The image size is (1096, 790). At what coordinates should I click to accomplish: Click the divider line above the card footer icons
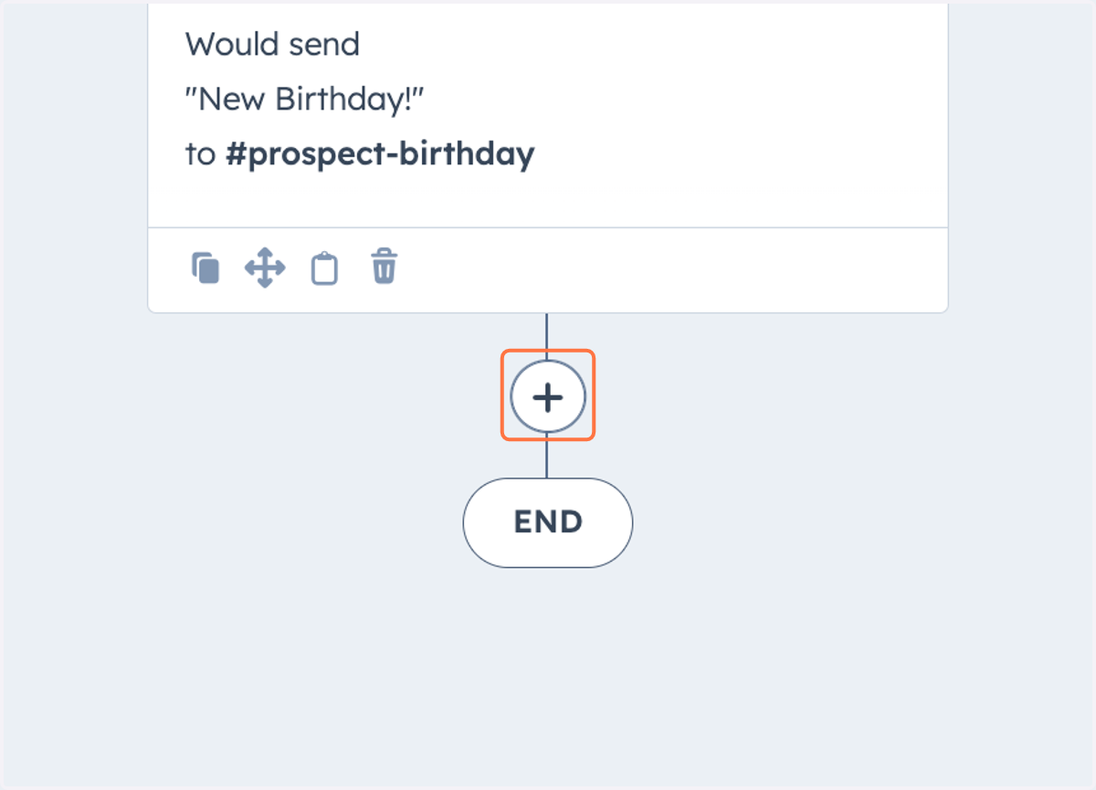(548, 227)
